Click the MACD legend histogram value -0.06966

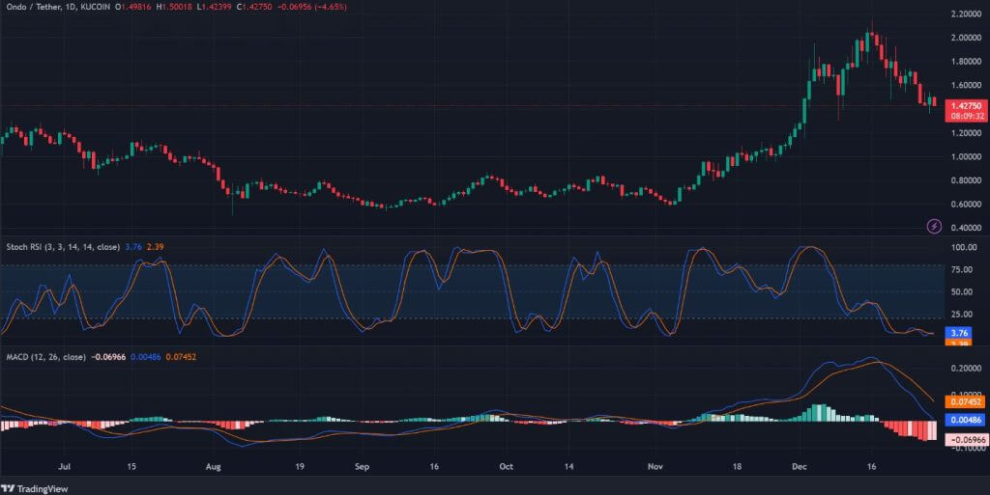coord(108,357)
